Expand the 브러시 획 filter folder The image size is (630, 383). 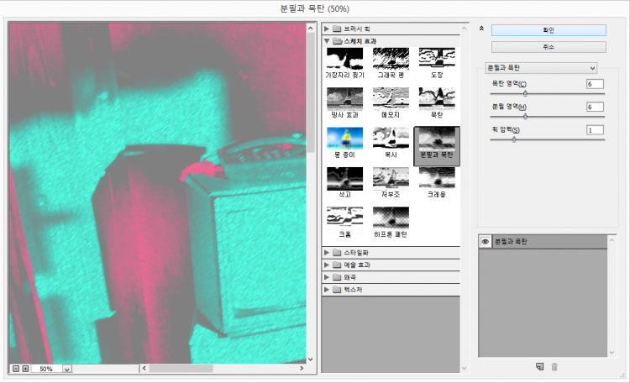click(327, 29)
